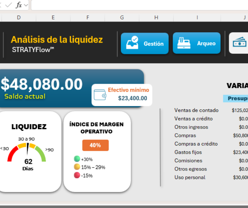Click the red -15% indicator dot
Screen dimensions: 248x208
pos(77,175)
